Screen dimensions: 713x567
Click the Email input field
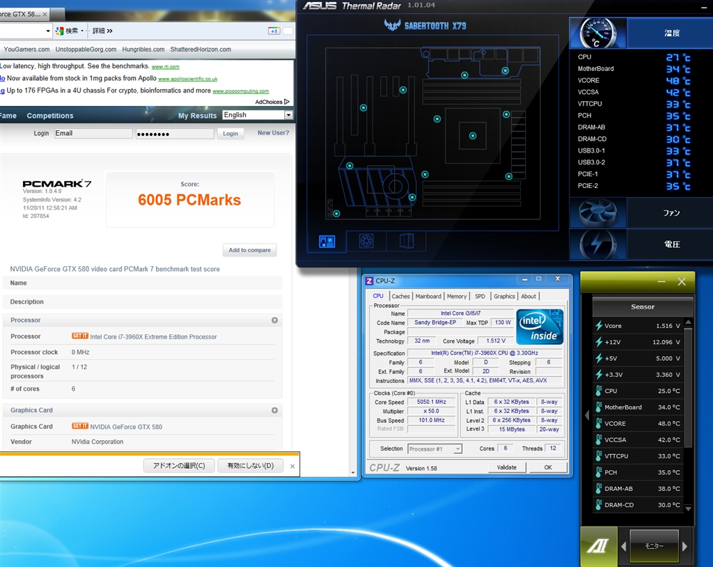click(93, 133)
